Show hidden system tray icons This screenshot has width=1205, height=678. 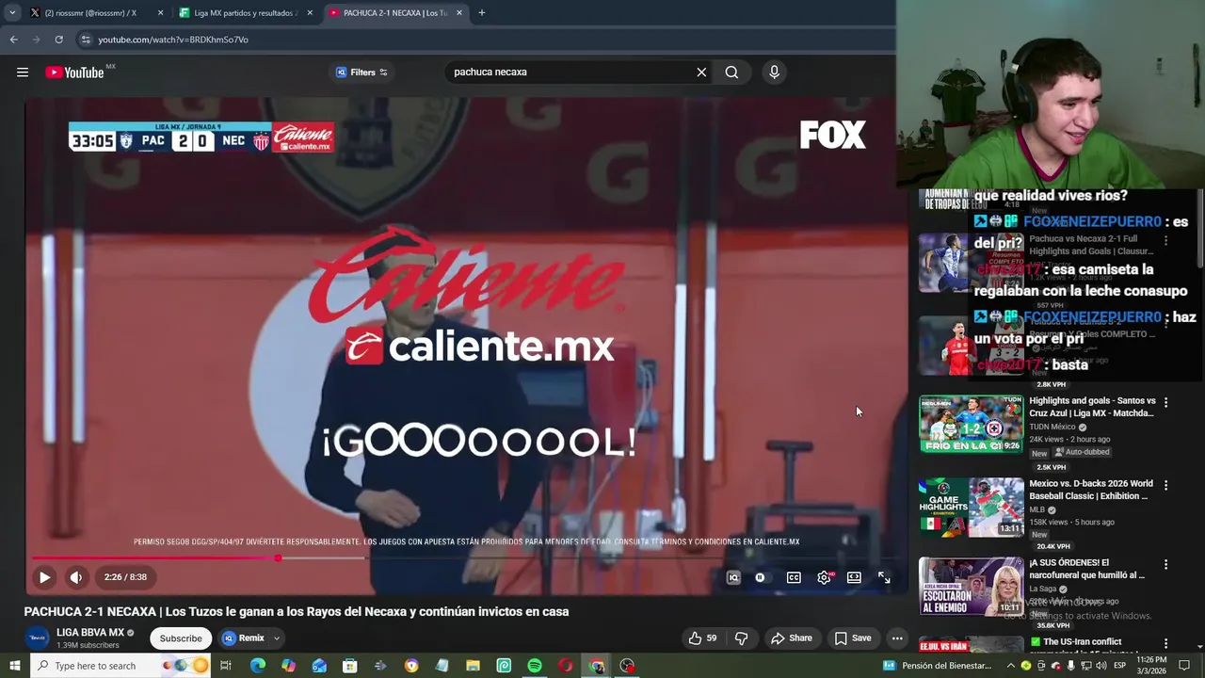(x=1011, y=666)
